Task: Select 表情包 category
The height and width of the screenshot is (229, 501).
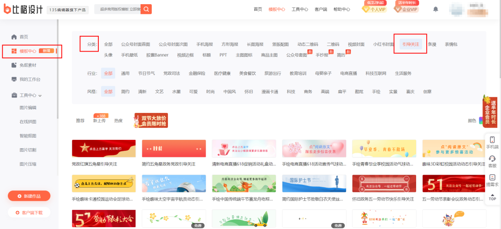Action: tap(451, 45)
